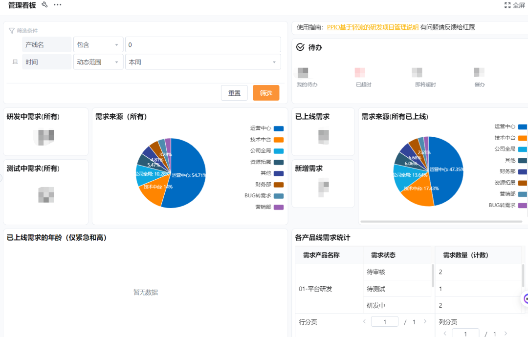Open the 动态范围 time type dropdown
This screenshot has width=528, height=337.
pos(98,62)
